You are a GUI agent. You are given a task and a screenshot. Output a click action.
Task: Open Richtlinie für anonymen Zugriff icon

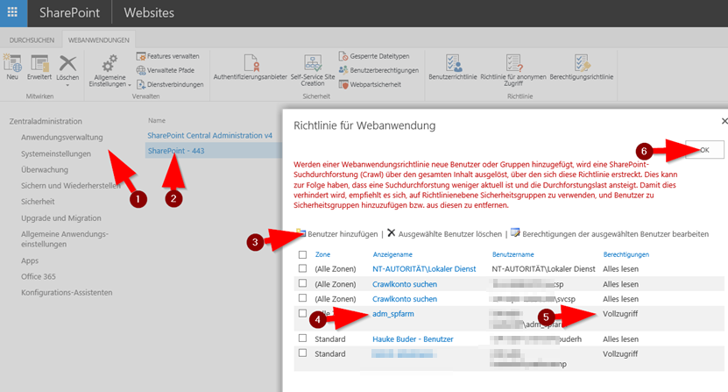[x=513, y=63]
